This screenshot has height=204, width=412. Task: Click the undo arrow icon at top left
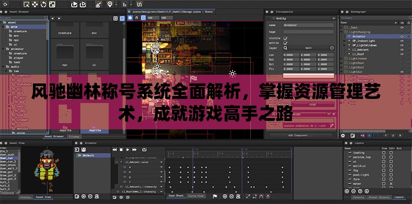click(5, 4)
